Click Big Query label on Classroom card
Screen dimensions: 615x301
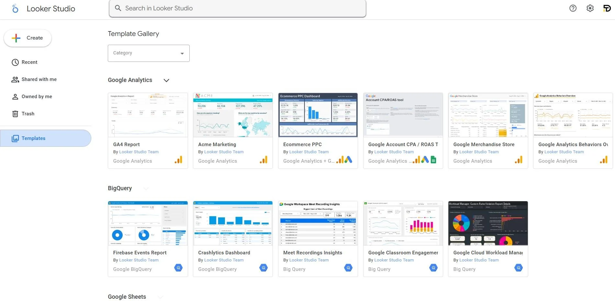pyautogui.click(x=379, y=269)
